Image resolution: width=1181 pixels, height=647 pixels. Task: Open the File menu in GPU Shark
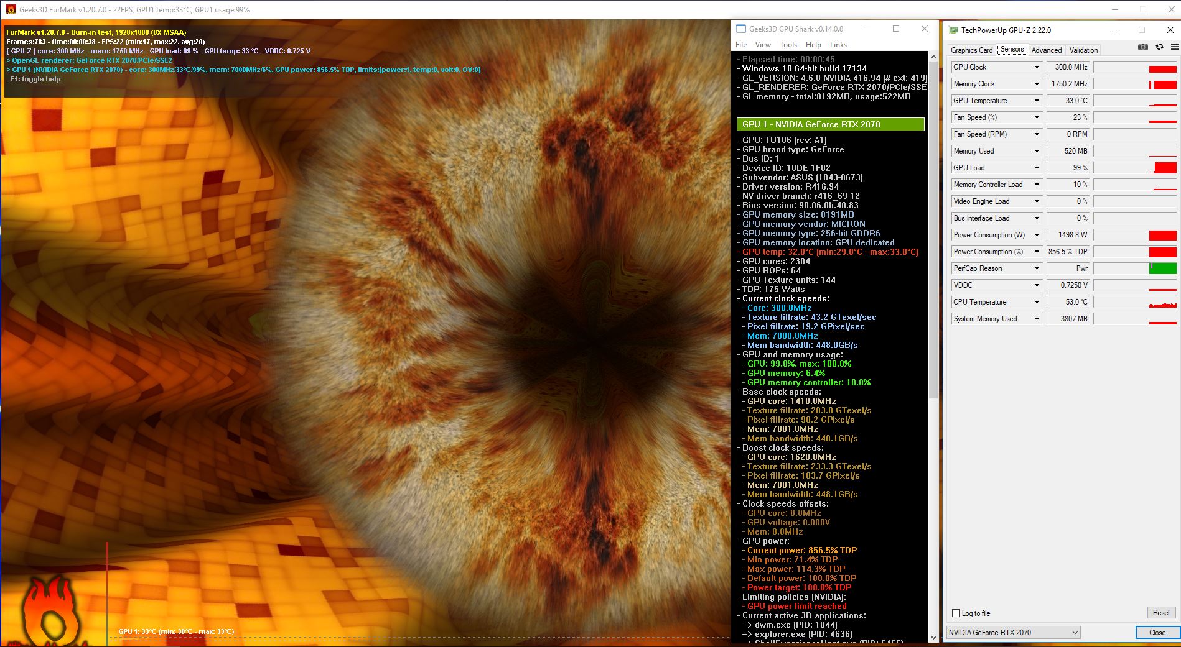tap(741, 45)
